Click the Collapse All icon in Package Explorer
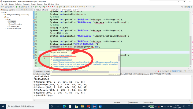Viewport: 193px width, 109px height. click(21, 10)
